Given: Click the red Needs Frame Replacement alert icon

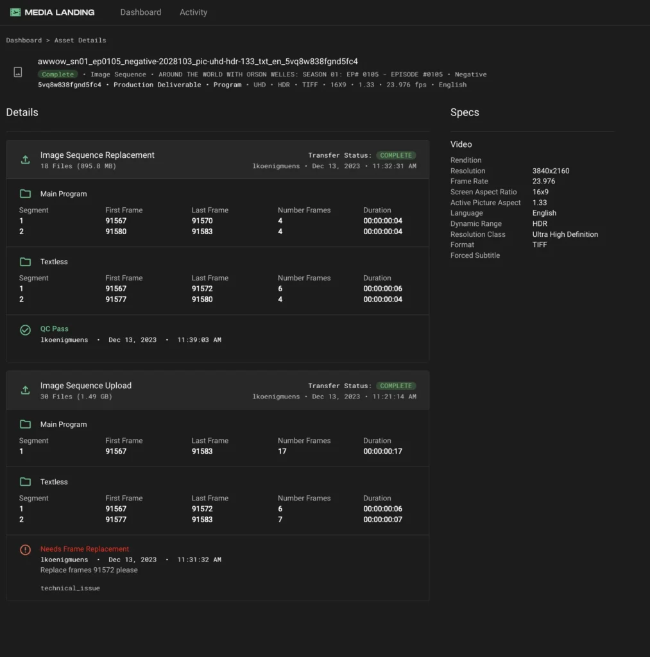Looking at the screenshot, I should [x=25, y=550].
